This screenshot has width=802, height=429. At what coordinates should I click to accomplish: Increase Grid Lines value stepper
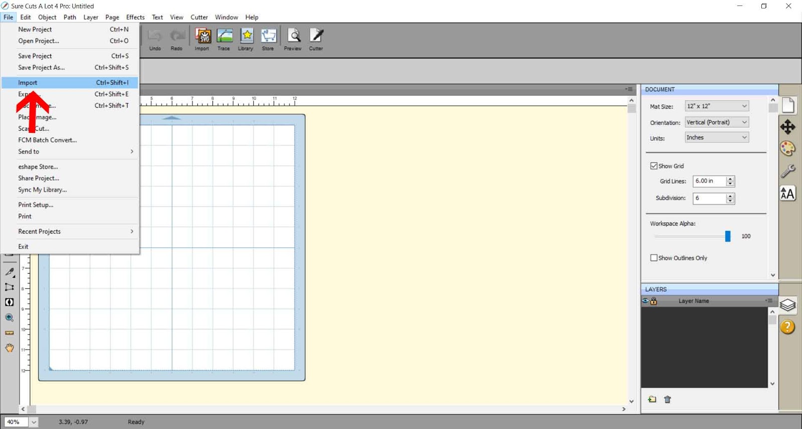(x=730, y=178)
